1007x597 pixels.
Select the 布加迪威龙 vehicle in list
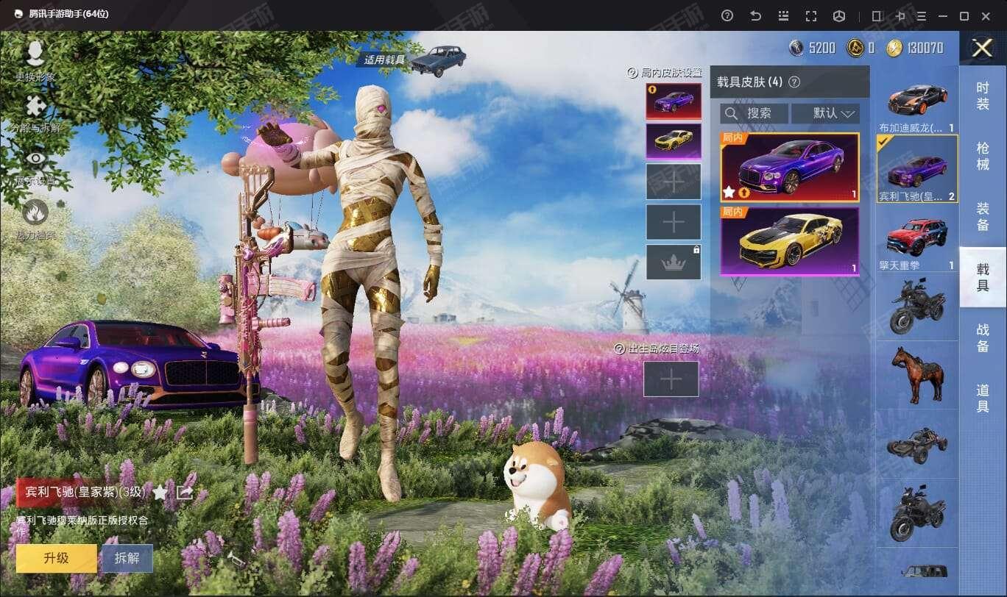click(x=917, y=101)
